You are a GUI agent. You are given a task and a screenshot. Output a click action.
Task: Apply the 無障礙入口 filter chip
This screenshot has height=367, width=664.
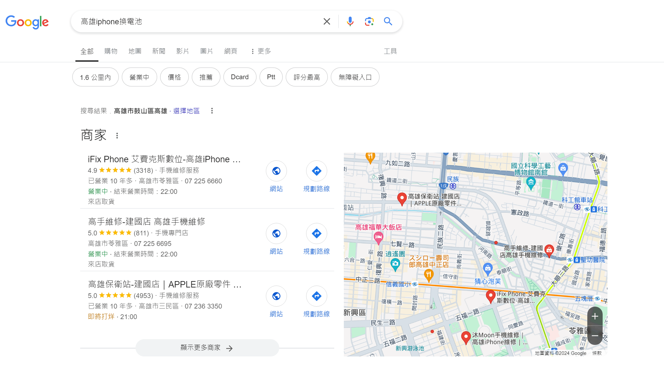click(355, 77)
